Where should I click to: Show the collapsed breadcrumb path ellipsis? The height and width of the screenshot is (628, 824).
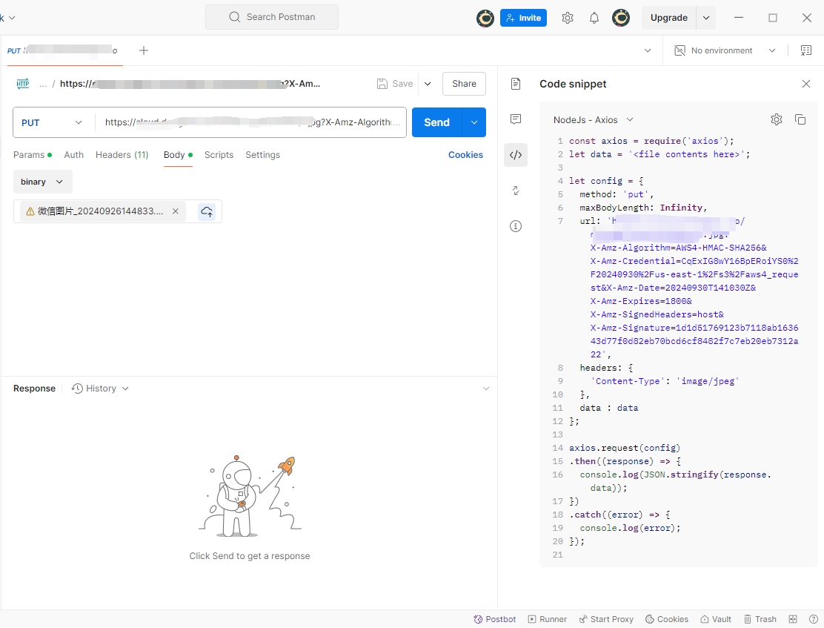click(43, 85)
